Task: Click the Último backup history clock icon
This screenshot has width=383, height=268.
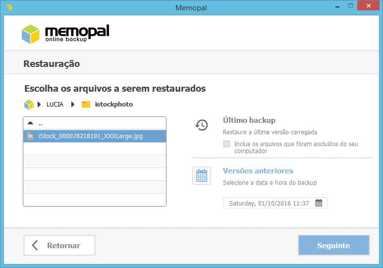Action: click(x=202, y=125)
